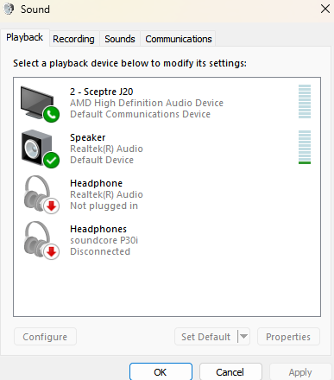Click green checkmark badge on Speaker
The height and width of the screenshot is (380, 334).
(x=51, y=160)
